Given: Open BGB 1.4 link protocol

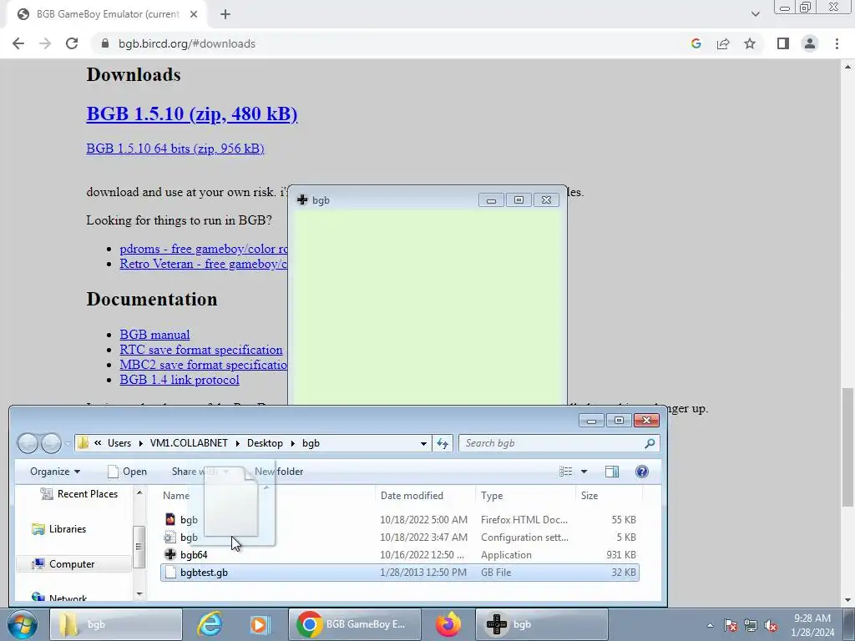Looking at the screenshot, I should (180, 380).
